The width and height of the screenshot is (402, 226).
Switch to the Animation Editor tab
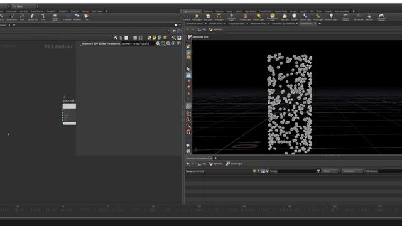pos(194,24)
